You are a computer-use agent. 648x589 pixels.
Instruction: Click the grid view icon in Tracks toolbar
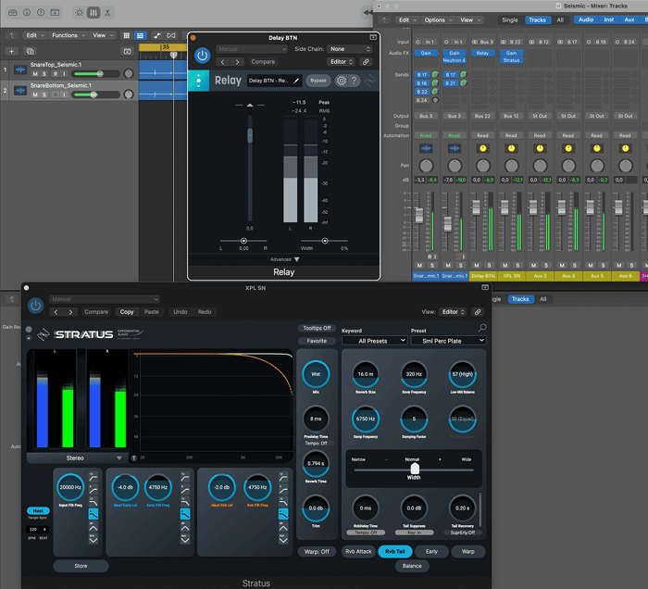[x=127, y=35]
